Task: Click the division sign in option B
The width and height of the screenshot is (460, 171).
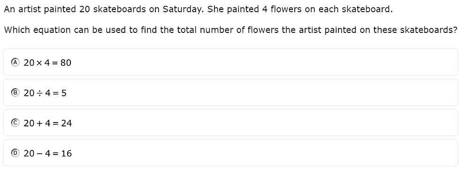Action: pyautogui.click(x=39, y=93)
